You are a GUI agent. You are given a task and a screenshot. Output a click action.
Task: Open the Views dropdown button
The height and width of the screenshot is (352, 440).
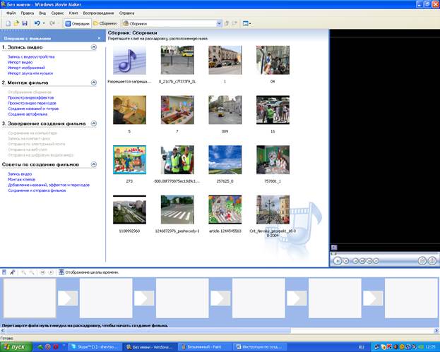pos(246,23)
